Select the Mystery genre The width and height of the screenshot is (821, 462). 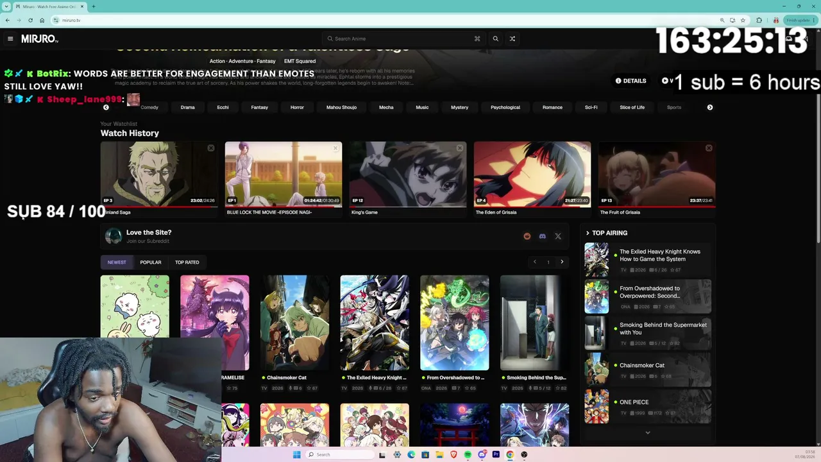pos(459,107)
